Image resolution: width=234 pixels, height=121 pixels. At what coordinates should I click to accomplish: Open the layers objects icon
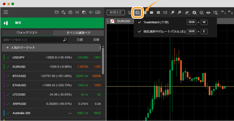pos(201,13)
